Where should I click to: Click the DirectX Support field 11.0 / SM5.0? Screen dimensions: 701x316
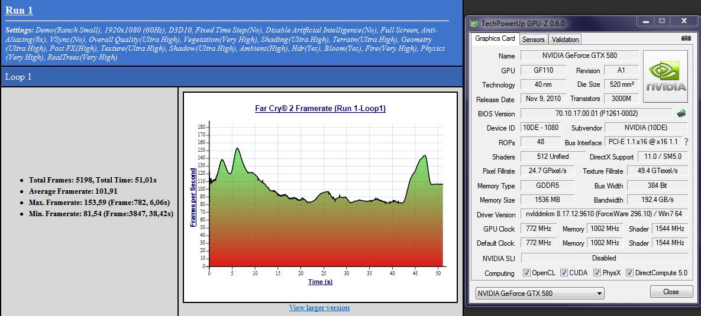663,157
